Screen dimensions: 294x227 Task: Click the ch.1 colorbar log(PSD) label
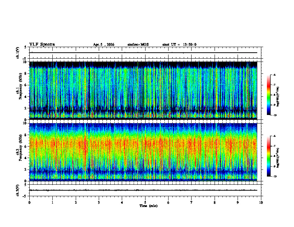278,97
